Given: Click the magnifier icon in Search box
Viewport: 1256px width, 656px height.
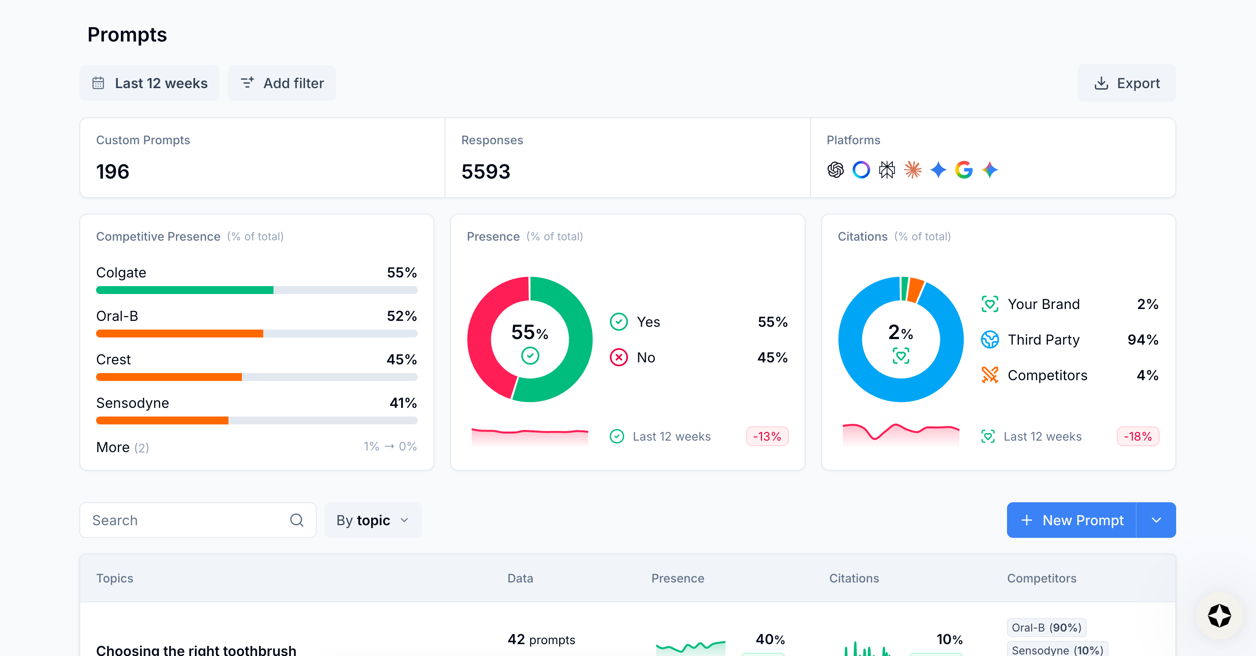Looking at the screenshot, I should point(296,520).
